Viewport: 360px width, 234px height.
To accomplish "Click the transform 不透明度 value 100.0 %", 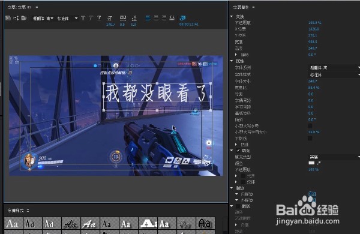I will (315, 23).
